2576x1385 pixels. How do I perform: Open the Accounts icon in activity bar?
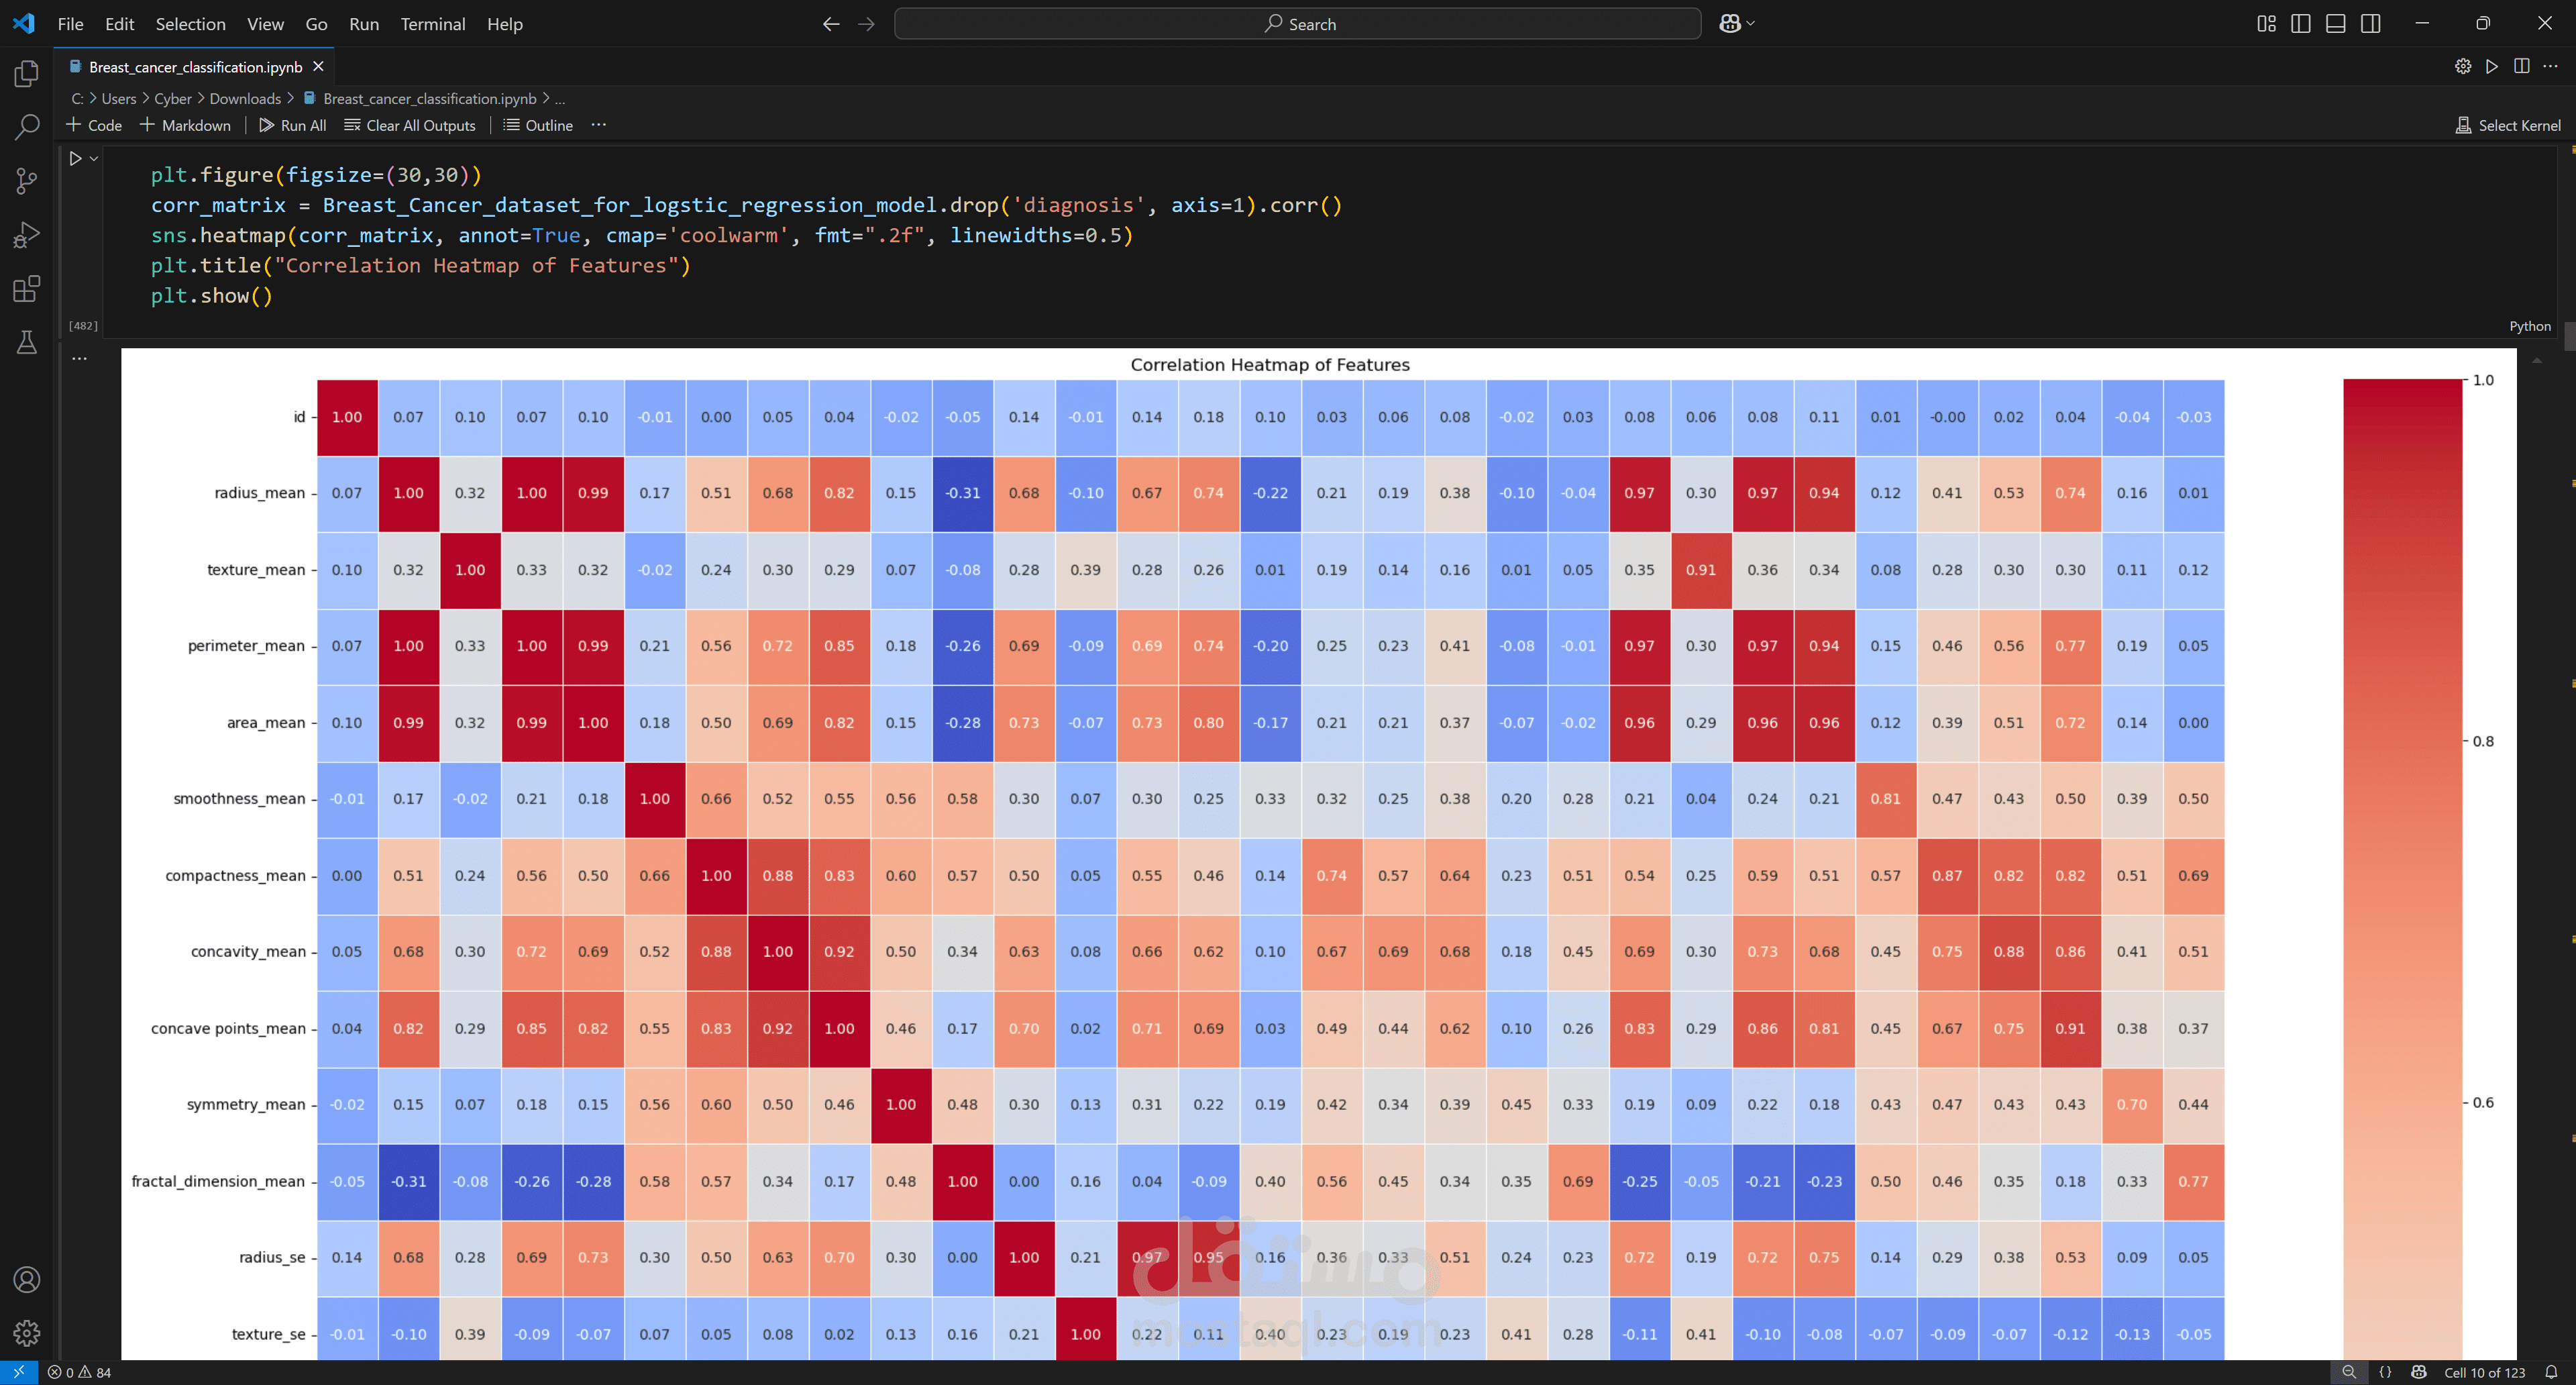27,1280
